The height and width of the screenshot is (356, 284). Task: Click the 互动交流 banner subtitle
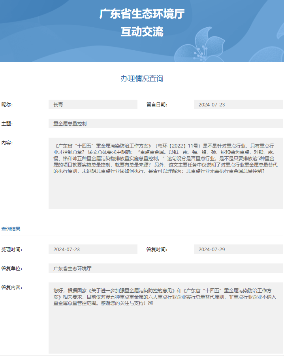[x=142, y=32]
